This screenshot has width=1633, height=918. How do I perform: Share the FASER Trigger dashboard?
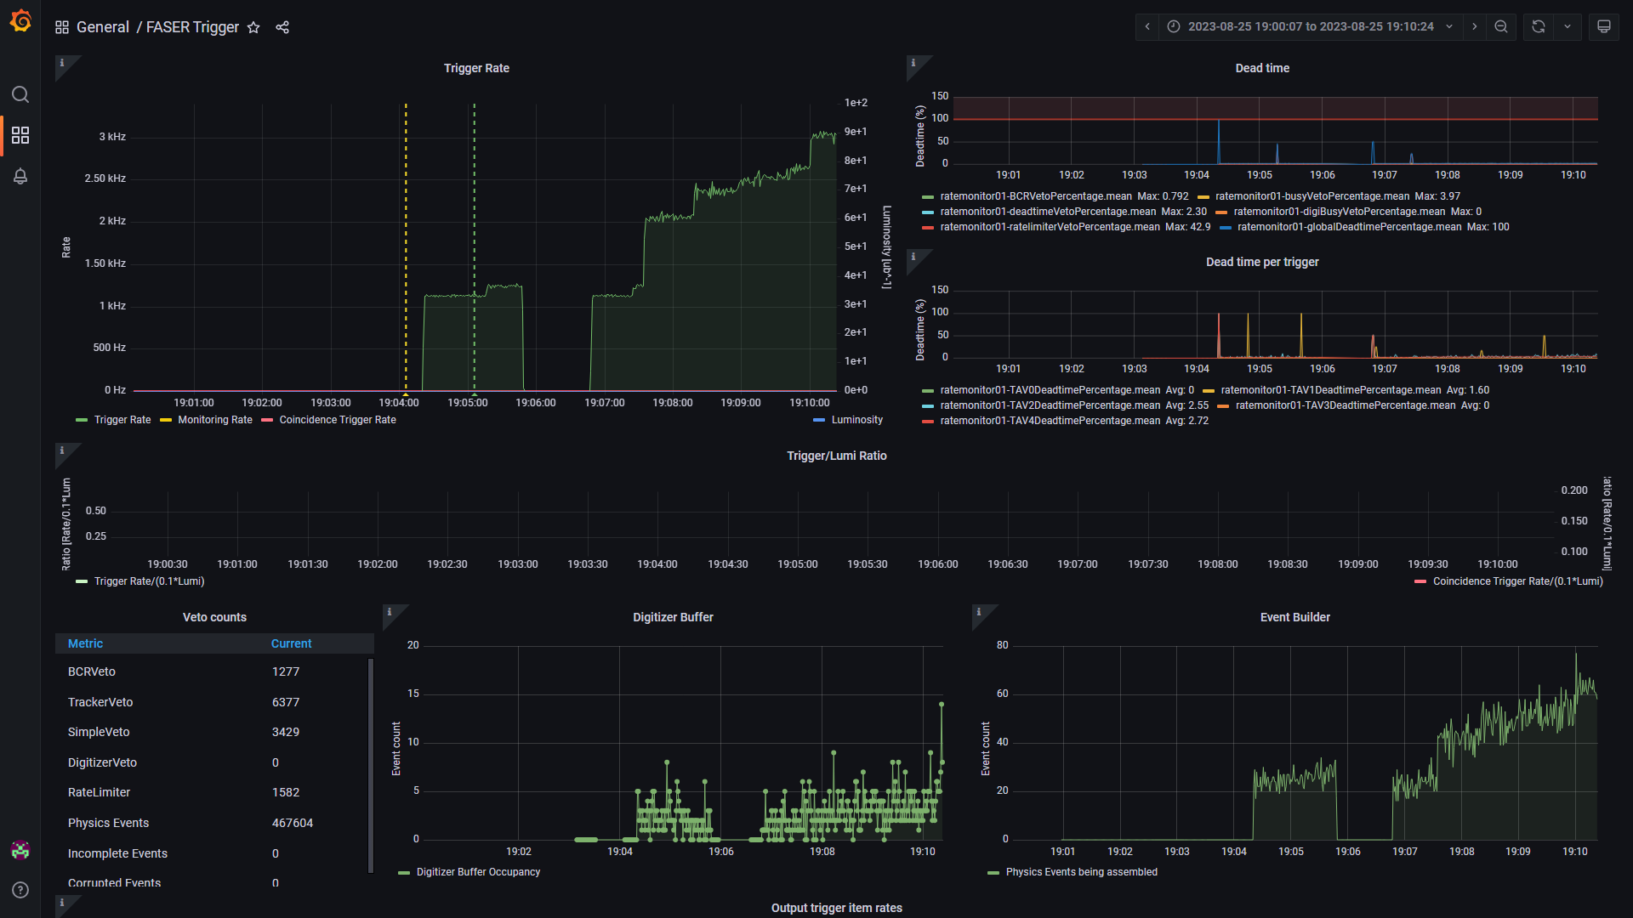[282, 27]
